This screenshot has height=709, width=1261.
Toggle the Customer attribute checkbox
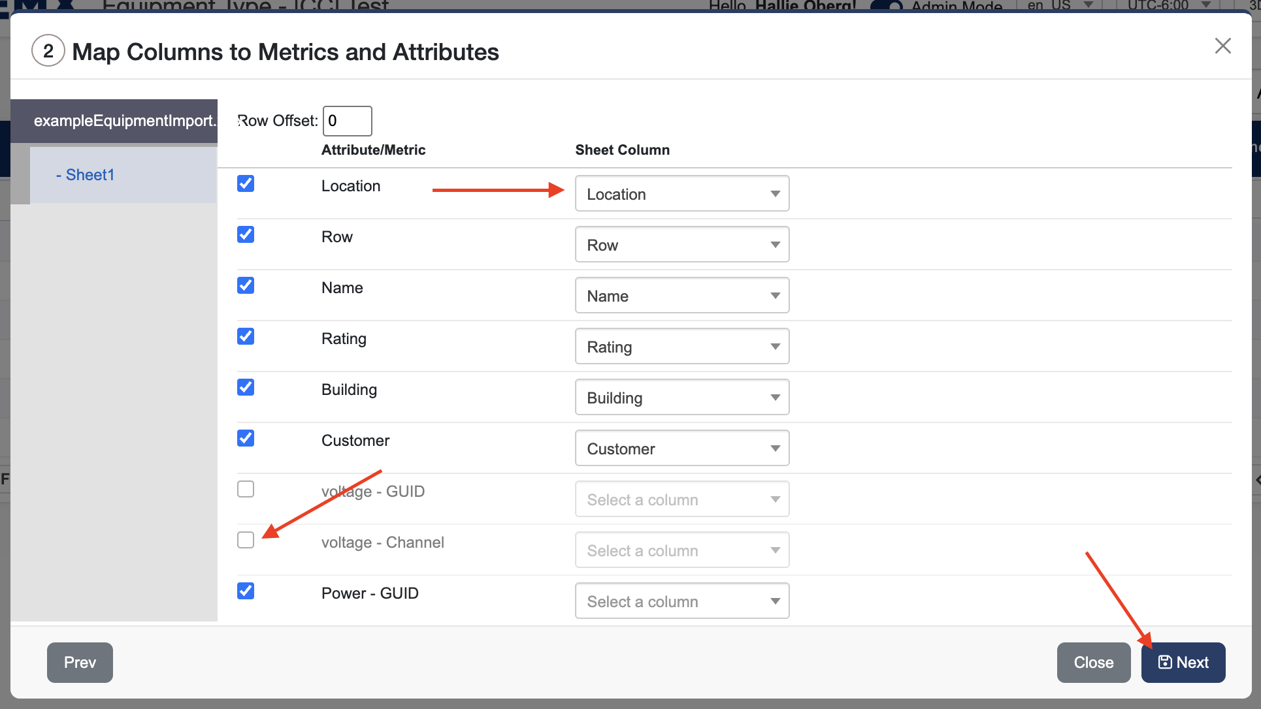click(246, 438)
